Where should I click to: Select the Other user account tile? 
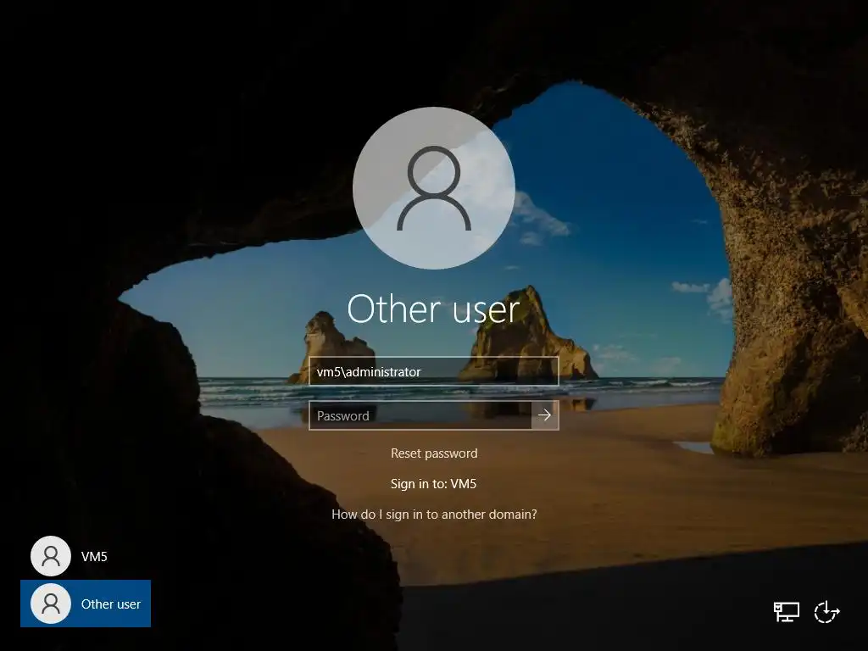(86, 604)
